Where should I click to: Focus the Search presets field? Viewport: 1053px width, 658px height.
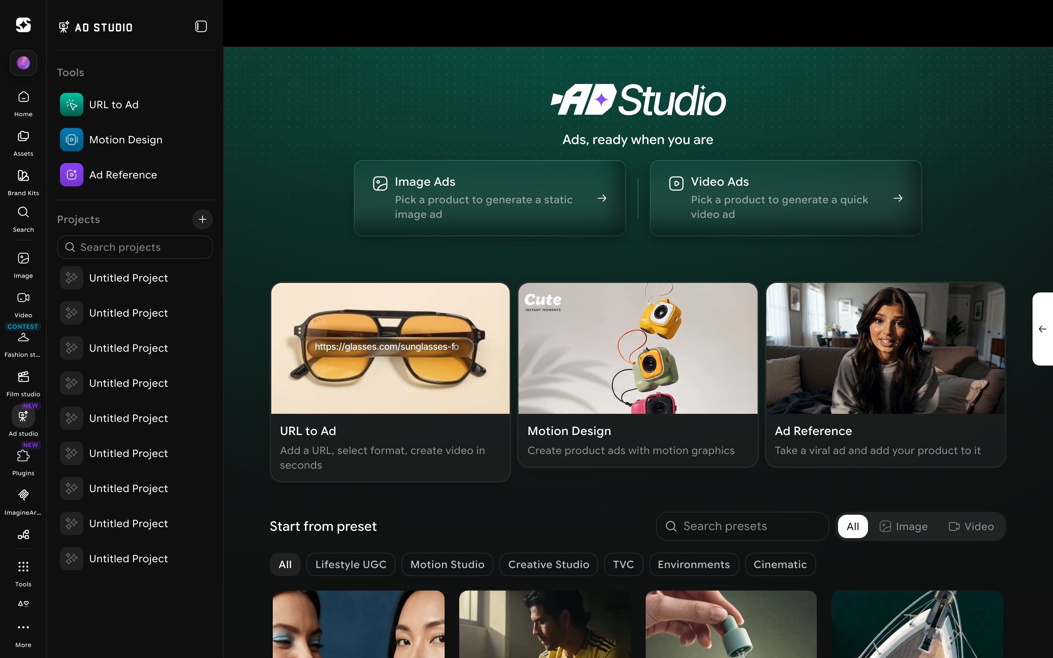click(742, 526)
